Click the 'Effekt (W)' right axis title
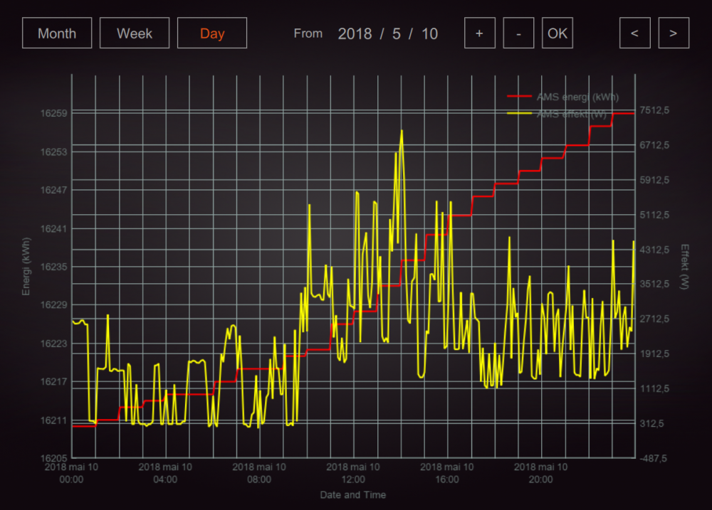The image size is (712, 510). [684, 267]
